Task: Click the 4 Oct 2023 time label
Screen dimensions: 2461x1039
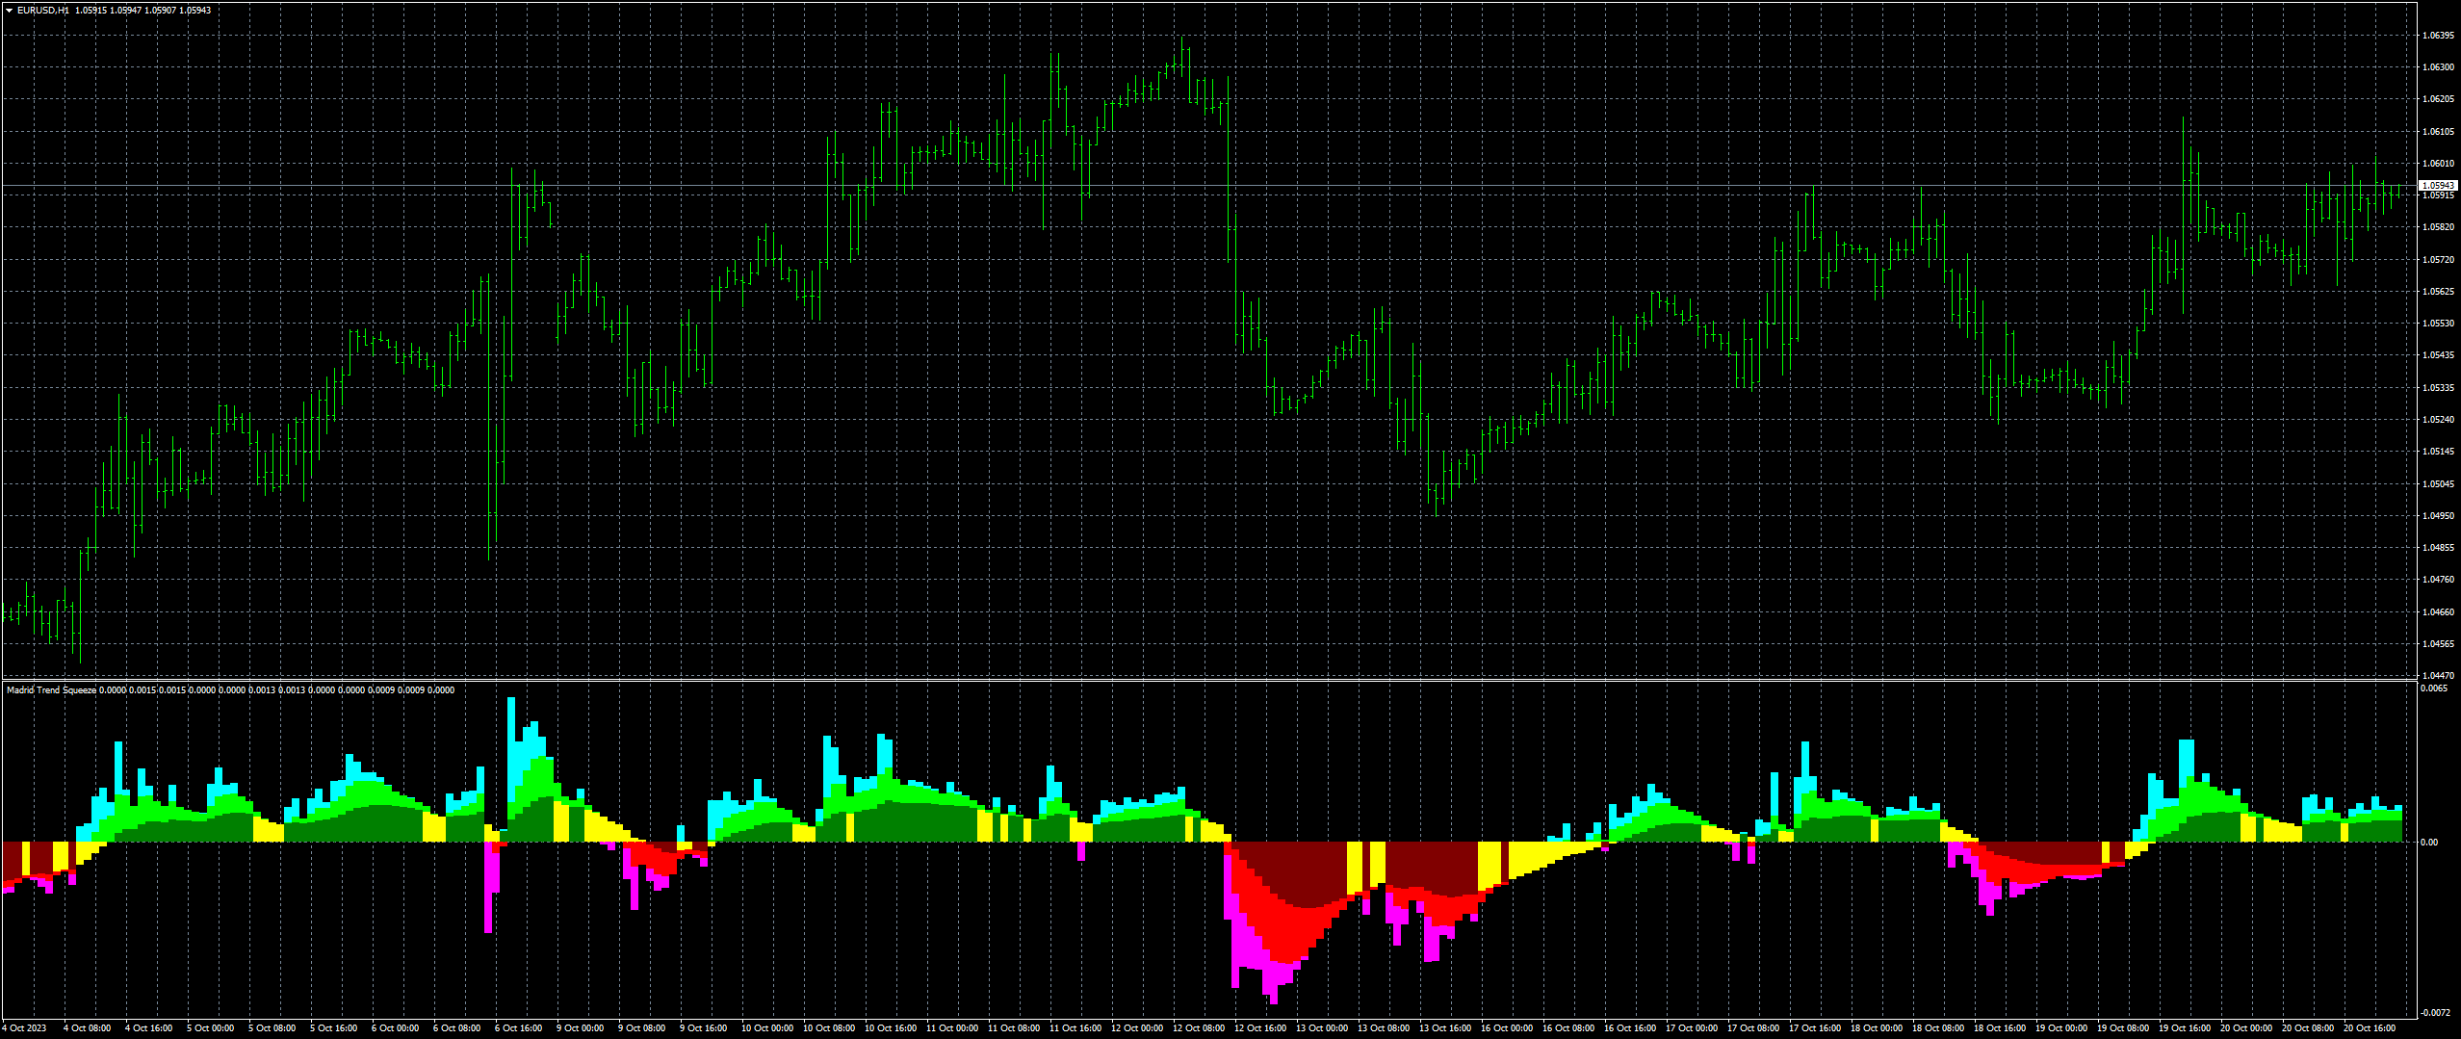Action: pos(24,1028)
